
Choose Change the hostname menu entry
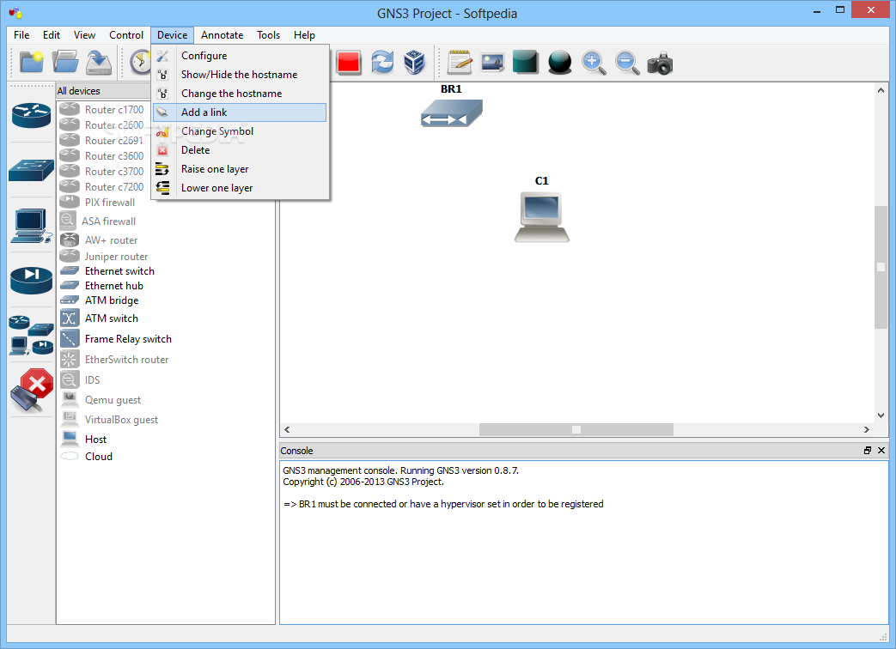point(240,93)
